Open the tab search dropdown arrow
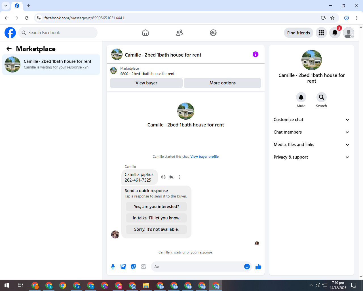Screen dimensions: 363x291 click(x=6, y=6)
